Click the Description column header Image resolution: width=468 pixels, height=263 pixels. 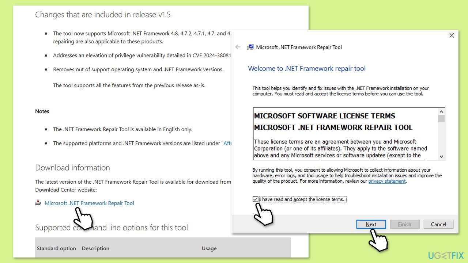tap(95, 248)
